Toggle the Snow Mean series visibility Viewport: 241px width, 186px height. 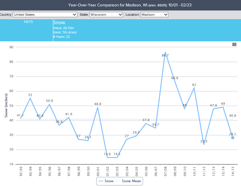(x=131, y=181)
